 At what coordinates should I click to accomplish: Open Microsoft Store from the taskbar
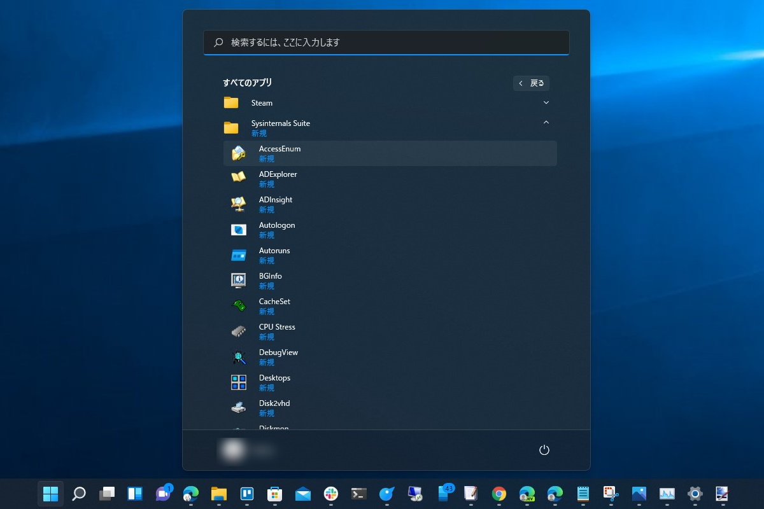click(275, 494)
